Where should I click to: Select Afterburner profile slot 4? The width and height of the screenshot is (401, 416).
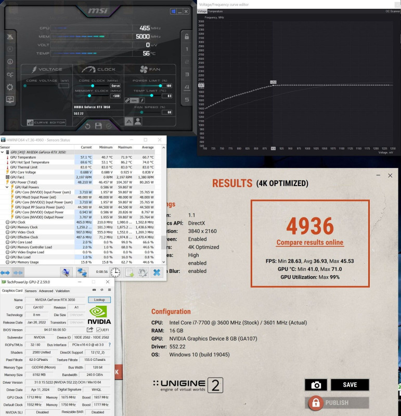click(187, 87)
